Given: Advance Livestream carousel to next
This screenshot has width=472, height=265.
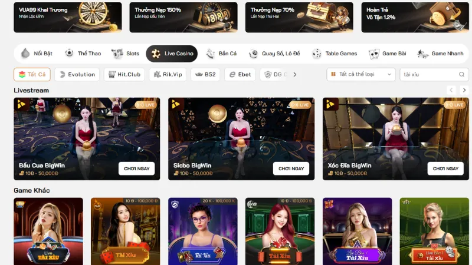Looking at the screenshot, I should click(464, 90).
